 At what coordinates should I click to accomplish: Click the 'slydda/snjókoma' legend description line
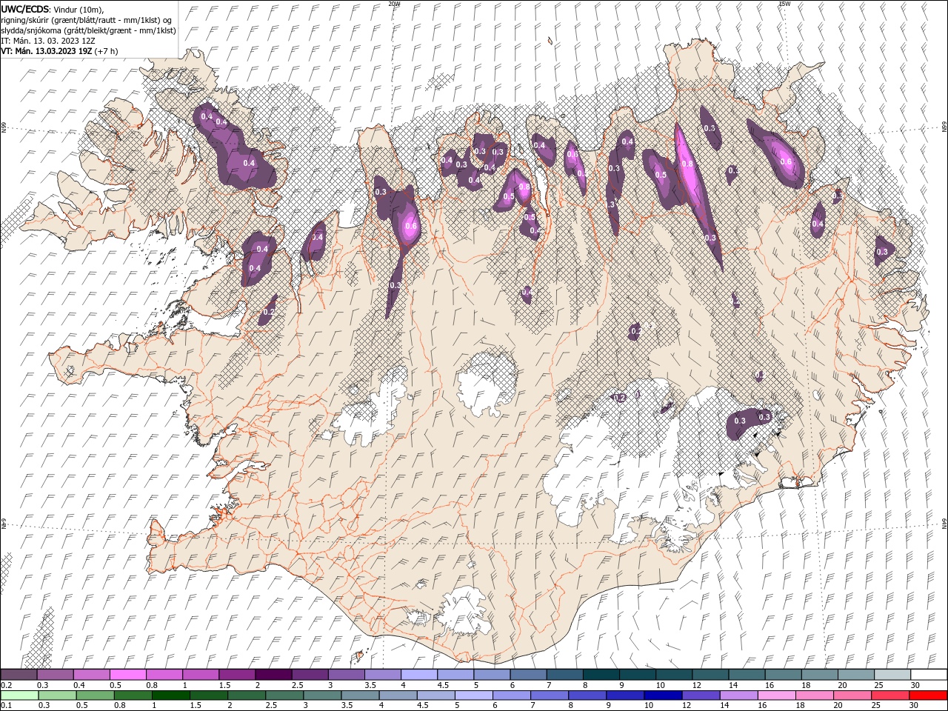[x=89, y=30]
